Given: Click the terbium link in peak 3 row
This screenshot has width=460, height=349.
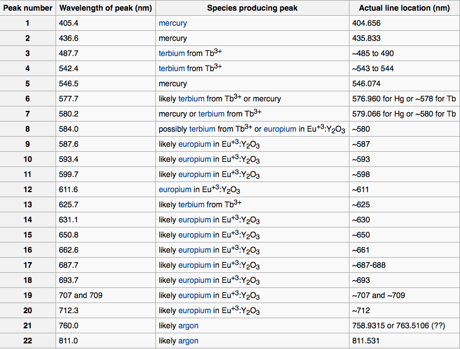Looking at the screenshot, I should [x=171, y=53].
